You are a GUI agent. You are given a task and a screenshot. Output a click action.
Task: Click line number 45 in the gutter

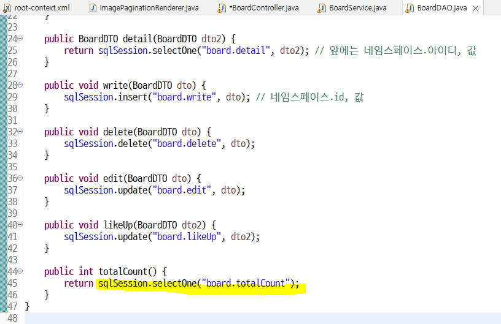click(12, 283)
